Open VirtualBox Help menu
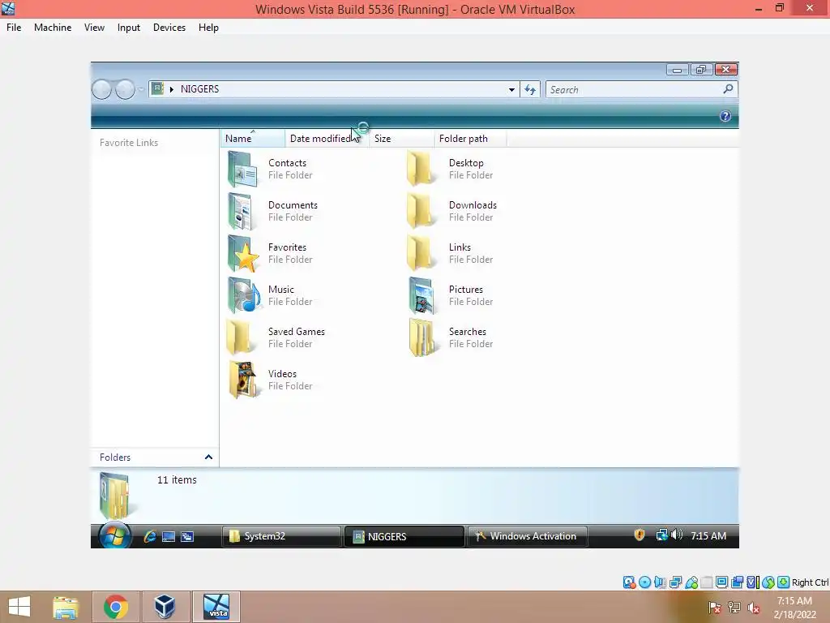830x623 pixels. click(208, 28)
